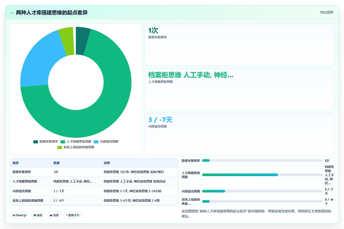344x229 pixels.
Task: Click the Chart.js tag chip
Action: click(x=19, y=215)
